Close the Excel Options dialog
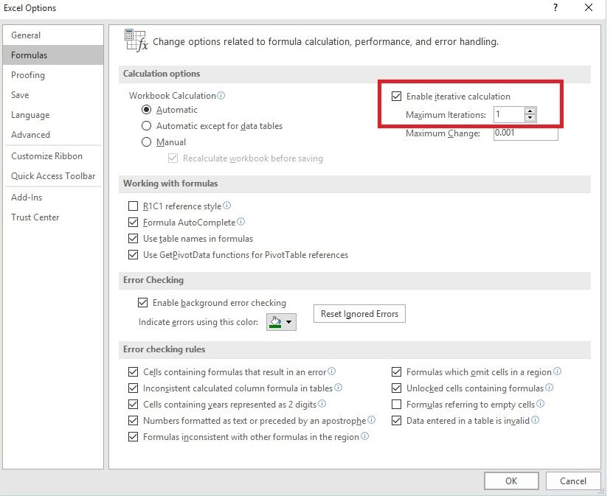Viewport: 613px width, 496px height. [x=589, y=7]
